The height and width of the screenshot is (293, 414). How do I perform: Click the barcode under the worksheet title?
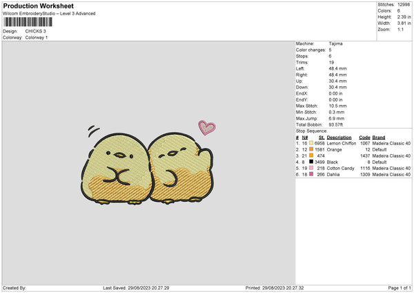[28, 22]
